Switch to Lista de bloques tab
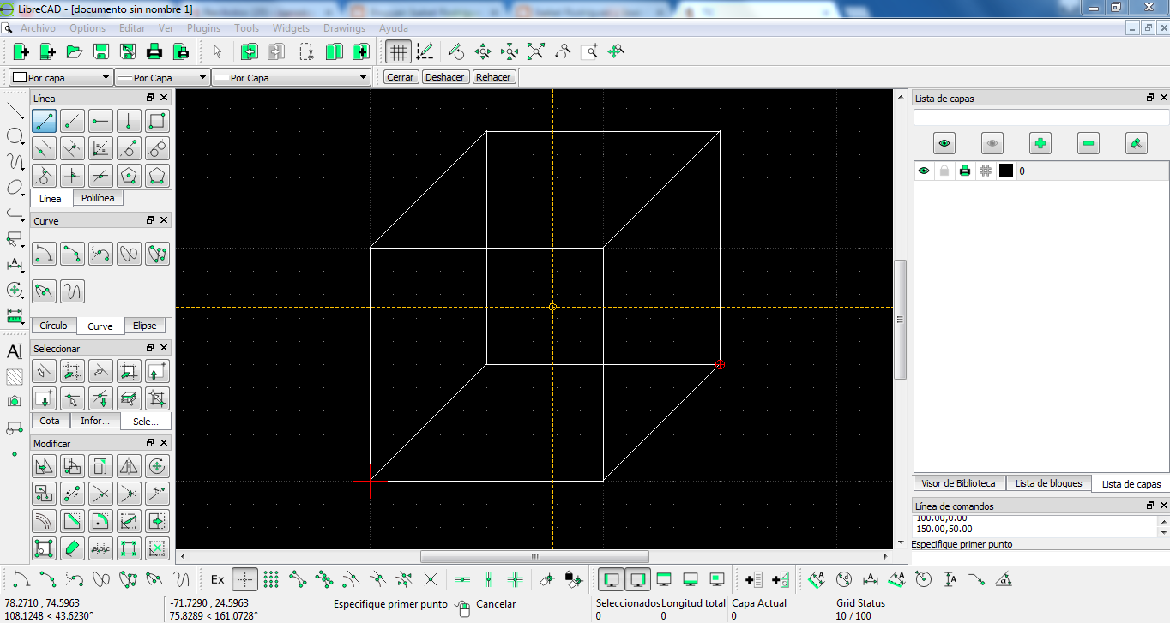1170x623 pixels. coord(1048,483)
